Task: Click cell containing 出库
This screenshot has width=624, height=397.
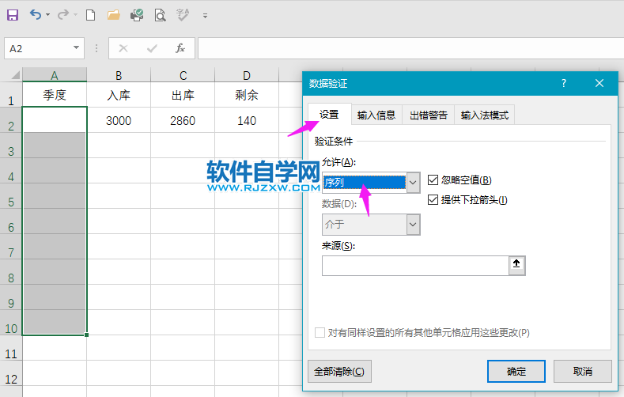Action: coord(183,95)
